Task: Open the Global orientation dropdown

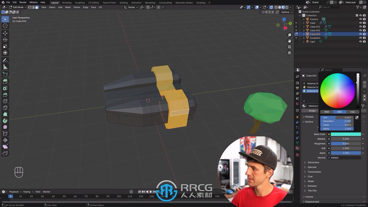Action: coord(131,7)
